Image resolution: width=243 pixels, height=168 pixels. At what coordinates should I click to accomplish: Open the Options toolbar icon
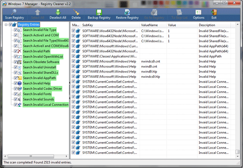click(198, 12)
